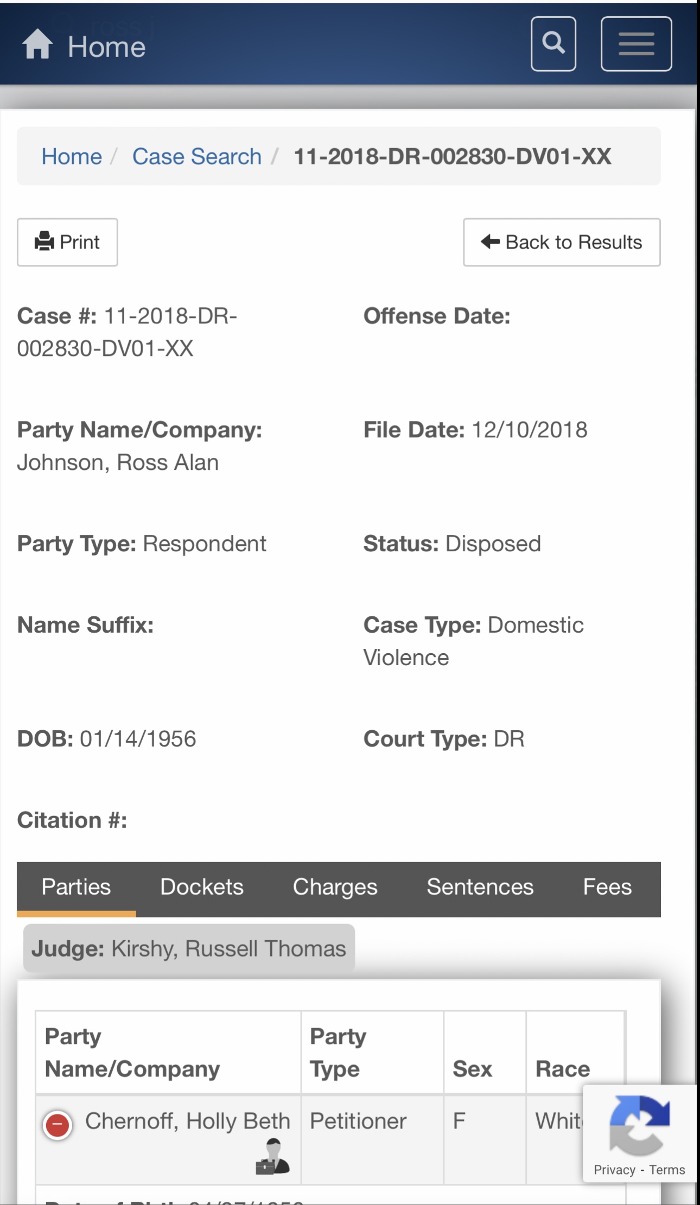The image size is (700, 1205).
Task: Collapse the Chernoff, Holly Beth row
Action: (x=58, y=1125)
